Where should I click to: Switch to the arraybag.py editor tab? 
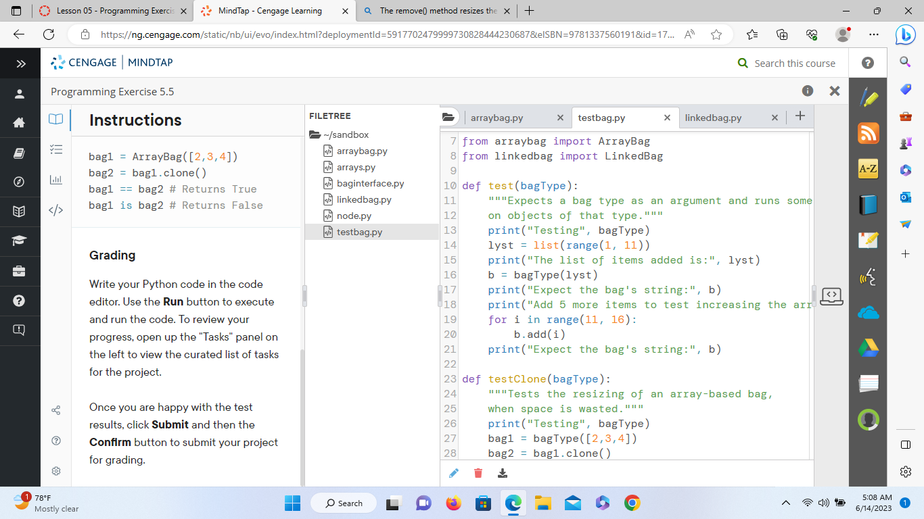point(496,118)
